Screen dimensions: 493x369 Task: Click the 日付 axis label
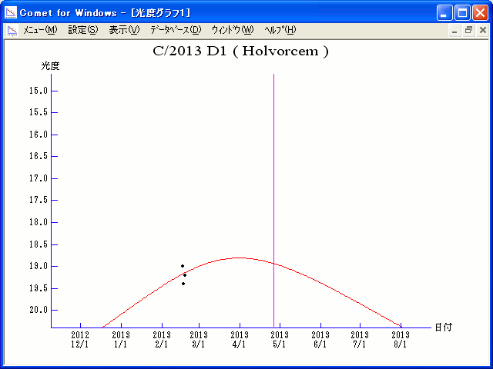444,327
